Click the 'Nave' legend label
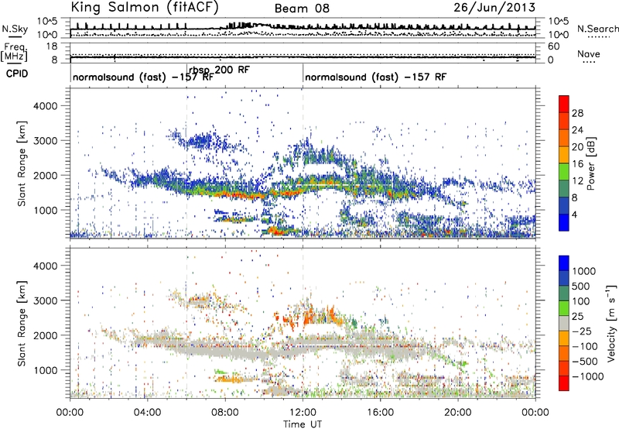 [x=589, y=53]
